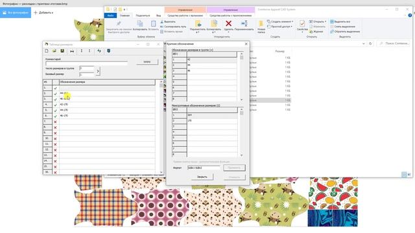Open the Explorer address bar history dropdown
Viewport: 415px width, 233px height.
click(x=364, y=43)
